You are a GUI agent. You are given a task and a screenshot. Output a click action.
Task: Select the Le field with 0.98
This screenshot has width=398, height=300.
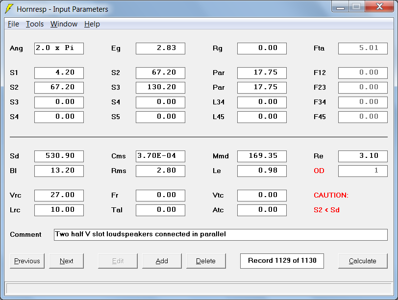click(x=262, y=171)
